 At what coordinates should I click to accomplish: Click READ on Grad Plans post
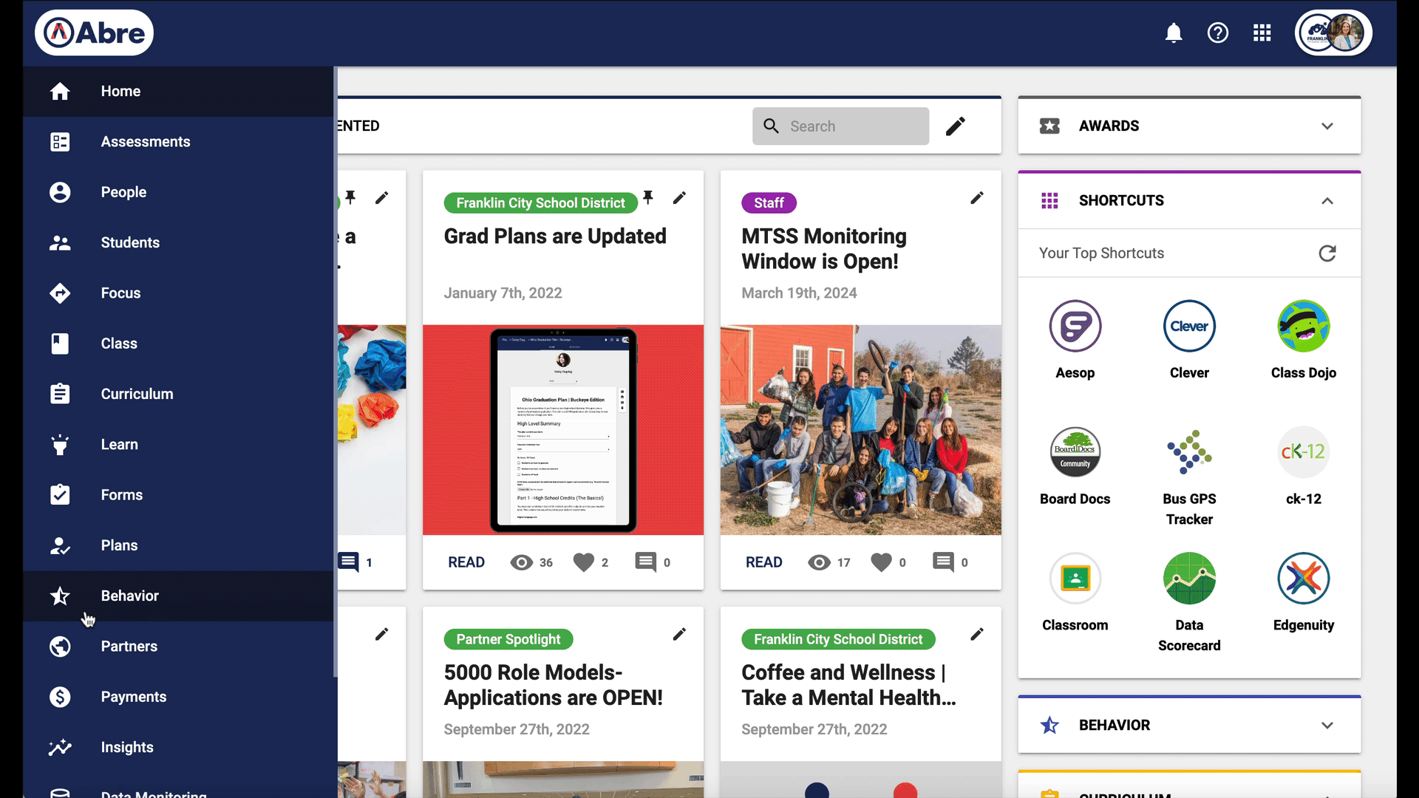466,562
